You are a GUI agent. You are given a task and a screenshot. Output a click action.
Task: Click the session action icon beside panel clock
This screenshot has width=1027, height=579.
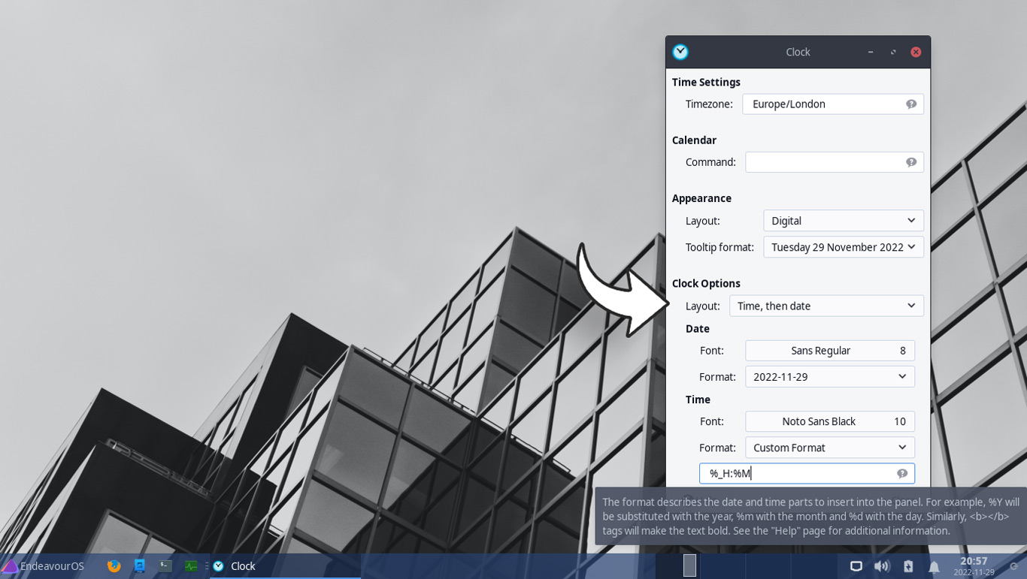click(1013, 566)
